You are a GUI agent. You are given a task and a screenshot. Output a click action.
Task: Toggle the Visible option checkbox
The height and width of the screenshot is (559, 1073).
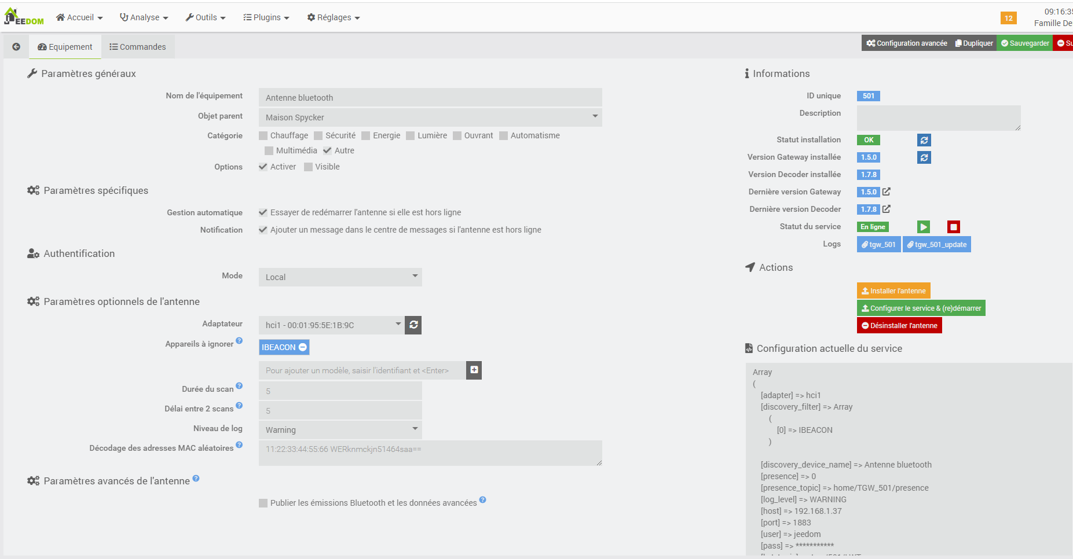tap(309, 167)
